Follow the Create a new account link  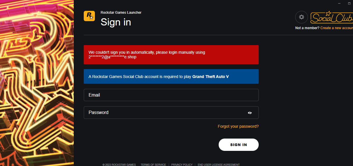pyautogui.click(x=336, y=28)
